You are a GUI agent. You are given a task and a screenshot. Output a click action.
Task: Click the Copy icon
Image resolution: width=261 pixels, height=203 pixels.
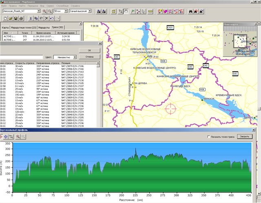36,18
